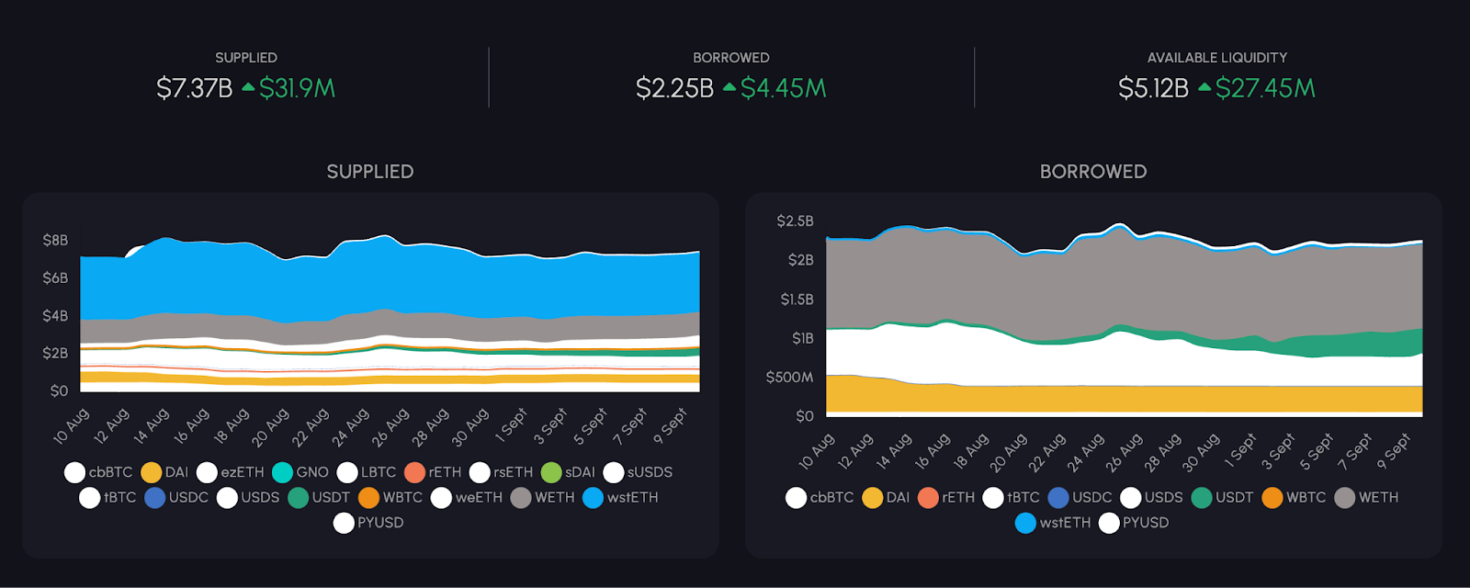Click the wstETH blue circle in Supplied legend
This screenshot has height=588, width=1470.
(x=593, y=497)
